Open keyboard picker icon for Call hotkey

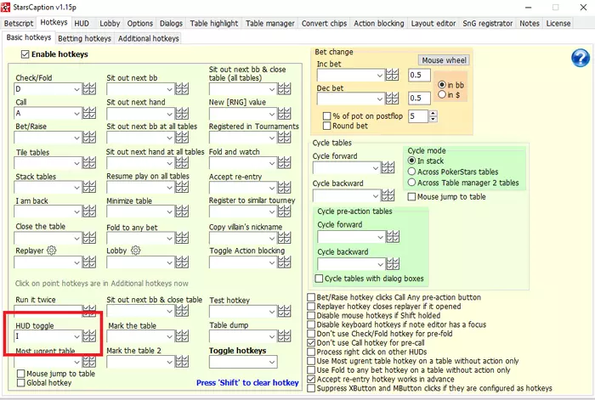89,113
